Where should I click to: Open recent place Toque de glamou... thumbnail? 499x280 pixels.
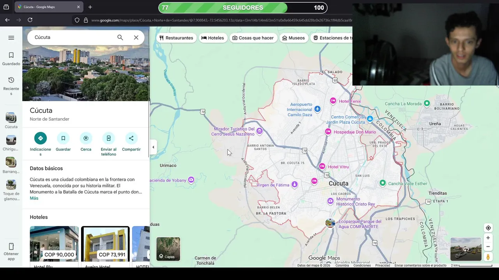tap(11, 185)
